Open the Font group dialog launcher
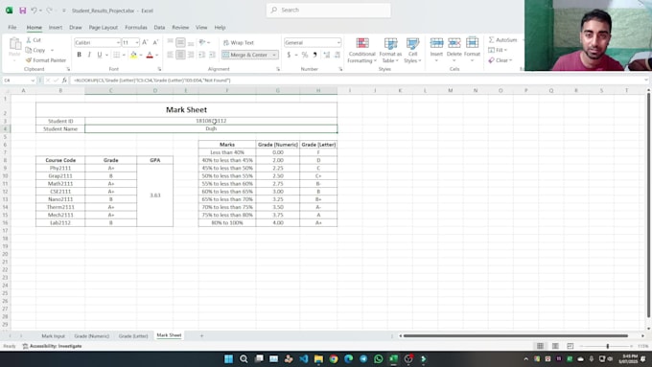This screenshot has height=367, width=652. (159, 69)
